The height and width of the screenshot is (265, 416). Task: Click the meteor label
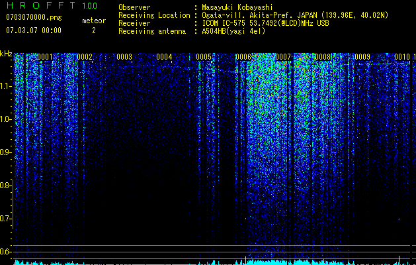coord(94,21)
